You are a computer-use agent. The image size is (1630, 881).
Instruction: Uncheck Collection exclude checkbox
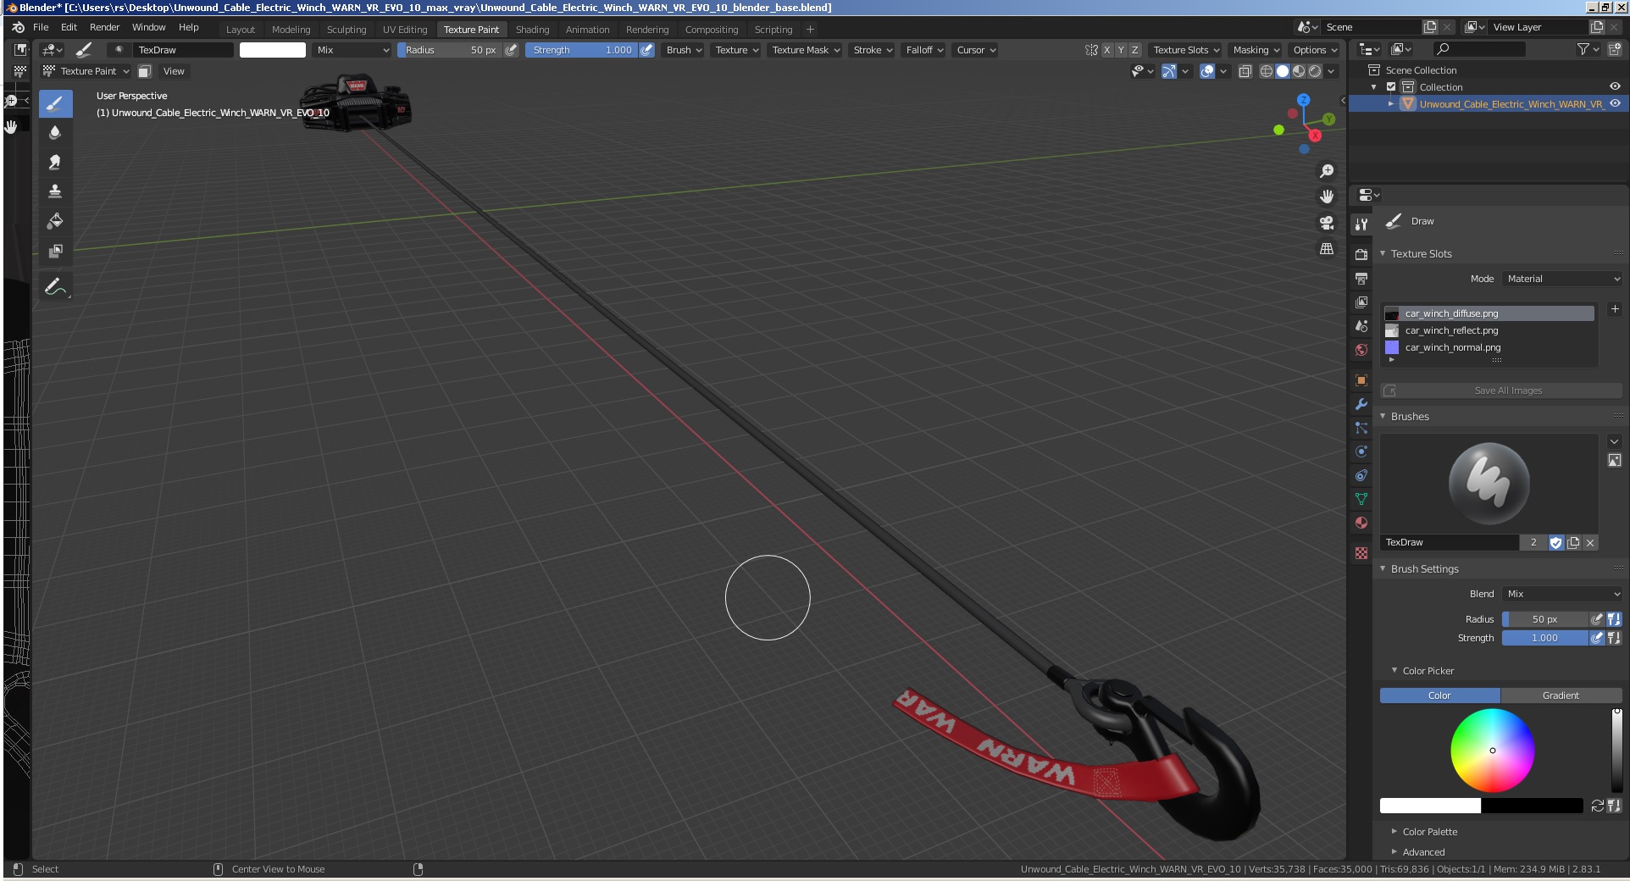[x=1390, y=86]
